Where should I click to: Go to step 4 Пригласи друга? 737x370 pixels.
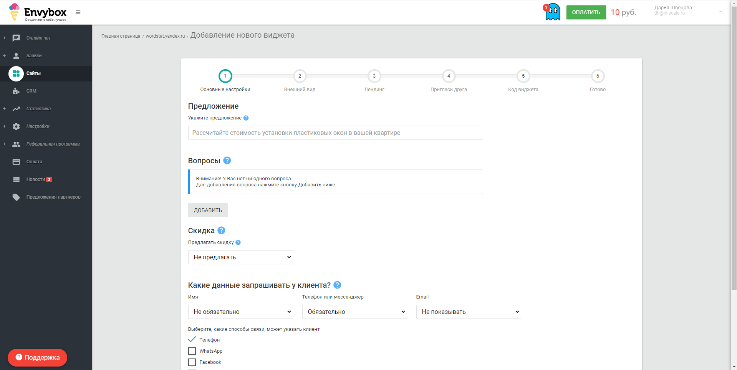(x=449, y=76)
